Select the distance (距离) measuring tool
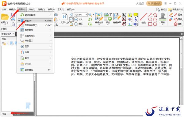This screenshot has width=184, height=117. (178, 15)
